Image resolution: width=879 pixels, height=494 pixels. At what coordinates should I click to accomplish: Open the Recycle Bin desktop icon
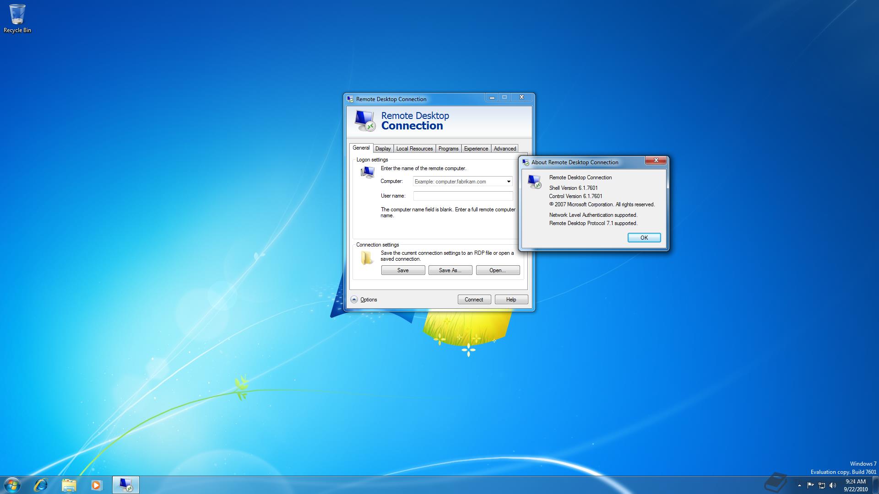click(x=17, y=18)
